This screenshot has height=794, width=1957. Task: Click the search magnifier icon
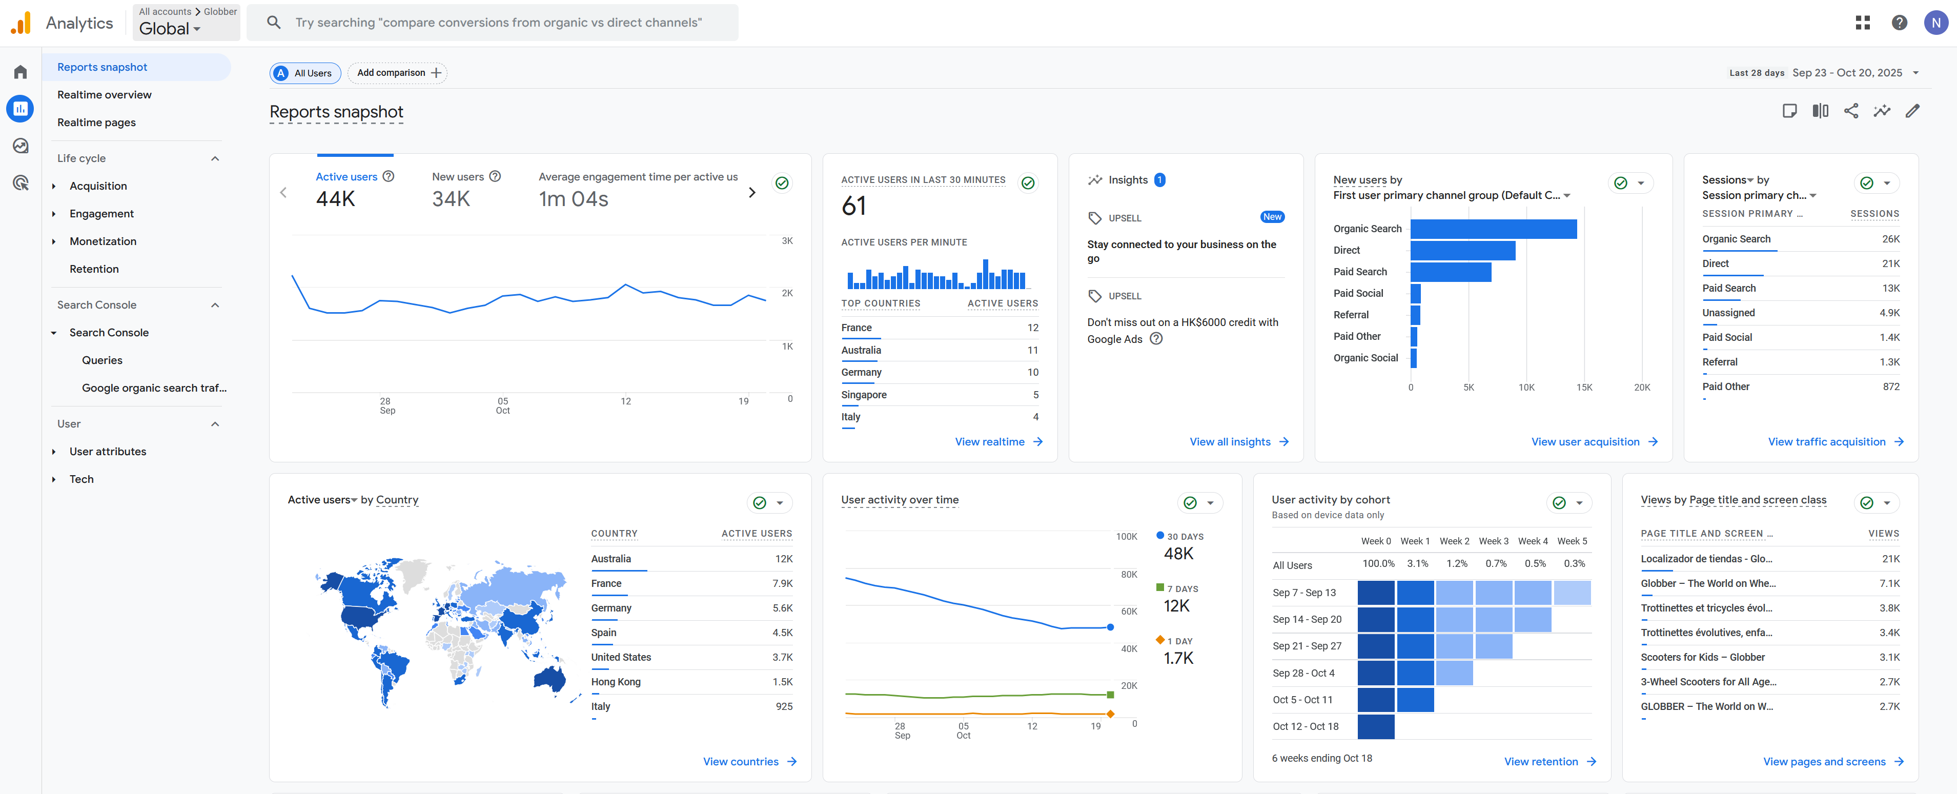274,23
